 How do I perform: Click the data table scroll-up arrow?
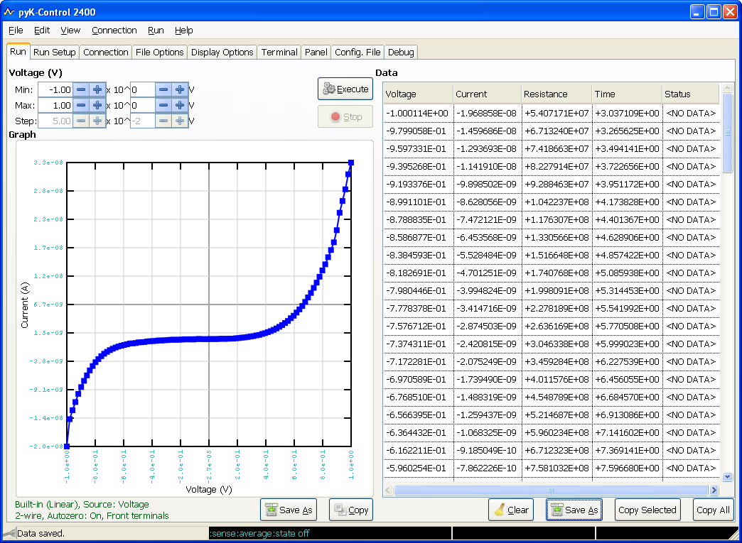point(728,89)
